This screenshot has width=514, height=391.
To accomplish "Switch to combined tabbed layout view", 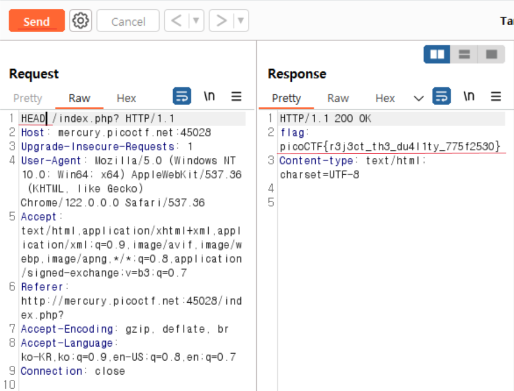I will [x=491, y=54].
